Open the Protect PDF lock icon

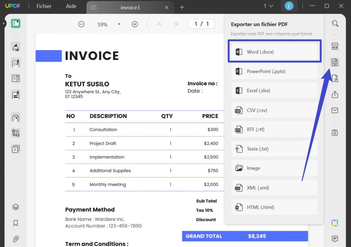point(335,78)
